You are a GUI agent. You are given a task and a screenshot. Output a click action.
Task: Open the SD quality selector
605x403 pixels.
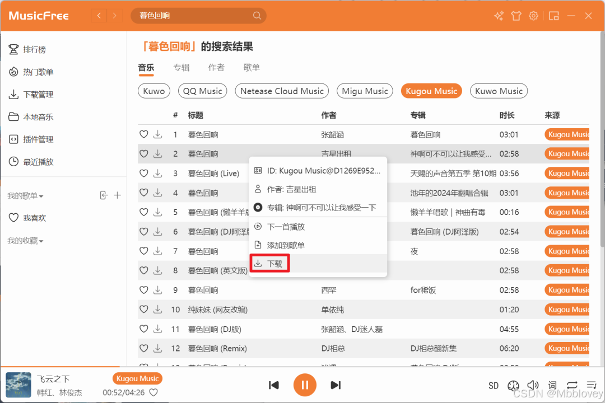pos(494,385)
